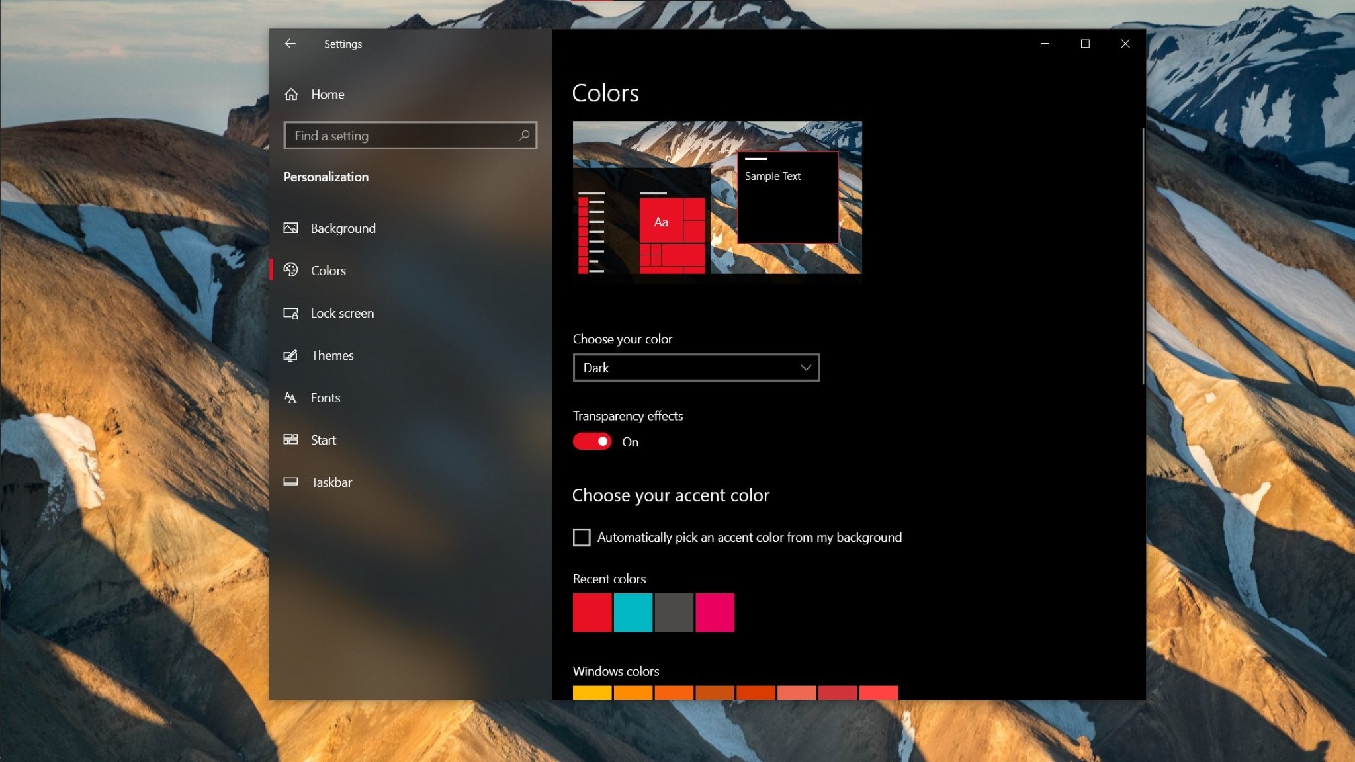Click the Home house icon
The height and width of the screenshot is (762, 1355).
point(291,94)
